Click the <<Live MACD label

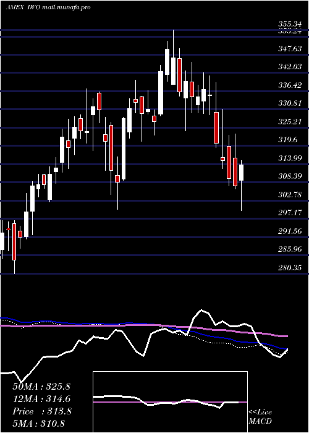tap(260, 417)
